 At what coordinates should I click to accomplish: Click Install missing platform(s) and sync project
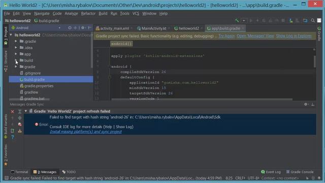coord(86,132)
